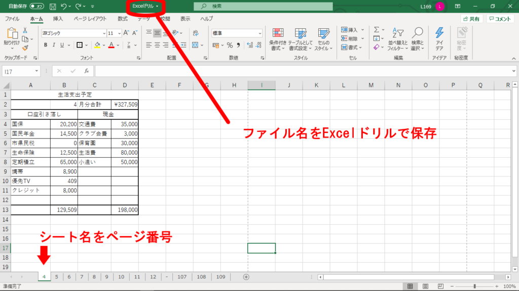
Task: Apply percent style to cells
Action: tap(230, 45)
